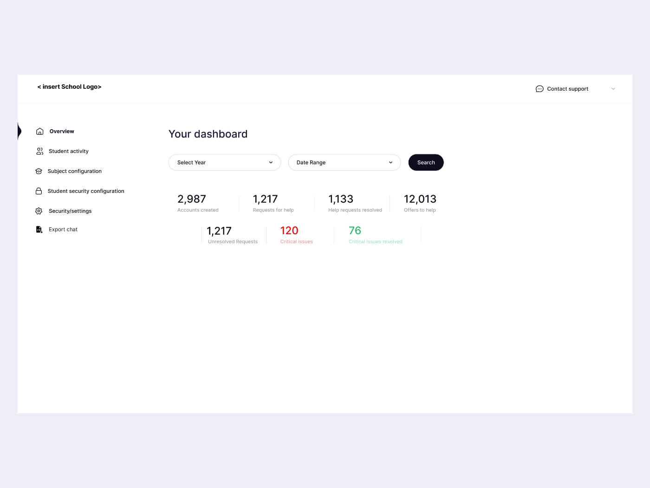The image size is (650, 488).
Task: Select the Overview navigation entry
Action: pos(62,131)
